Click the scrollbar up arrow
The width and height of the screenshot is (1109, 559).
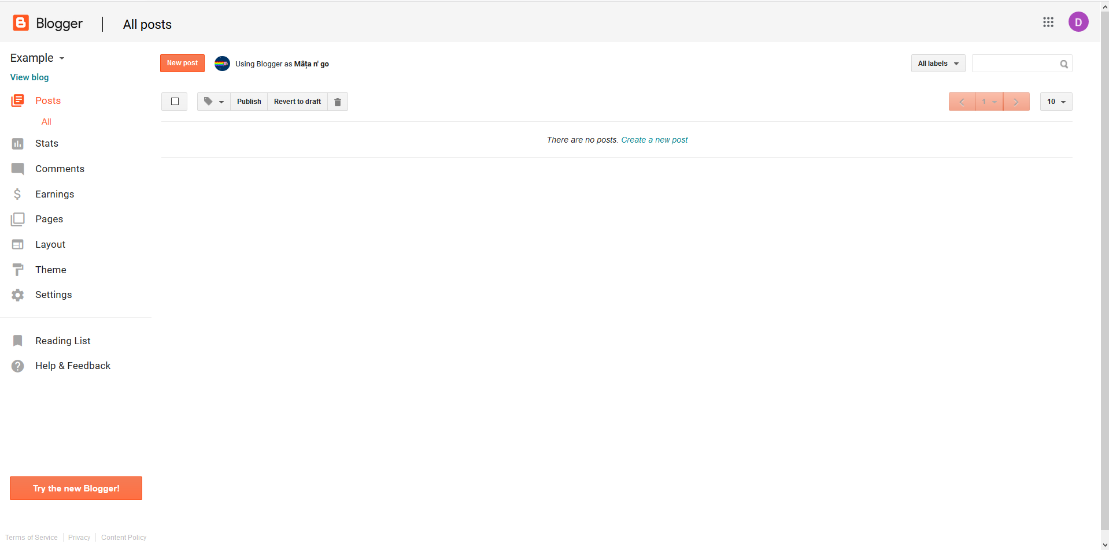1105,6
